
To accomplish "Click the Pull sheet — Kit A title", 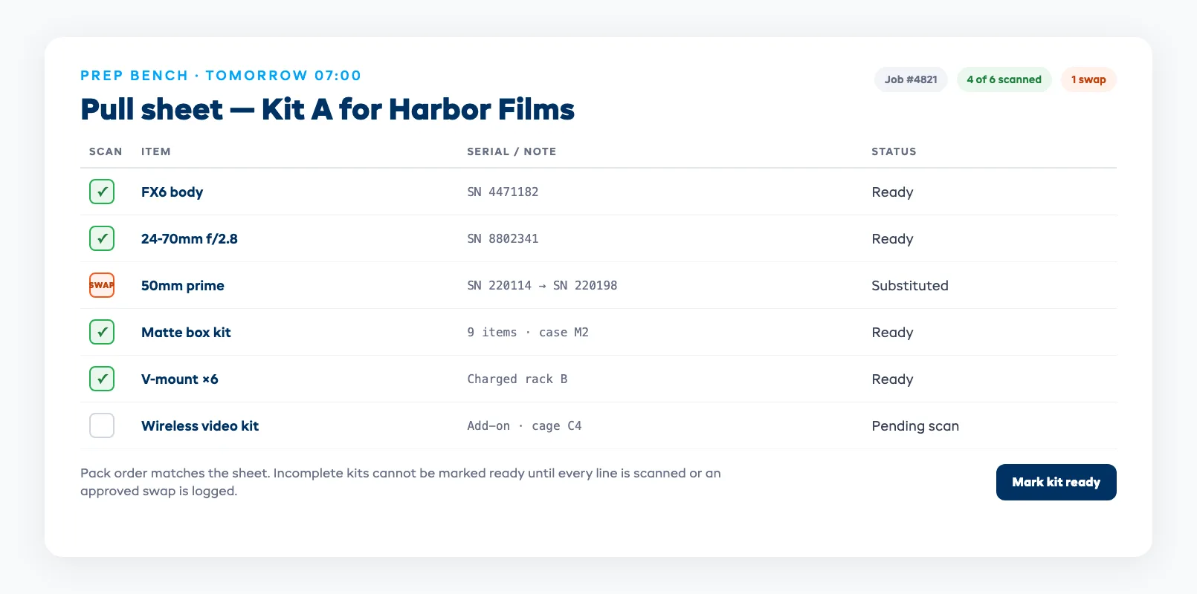I will (327, 109).
